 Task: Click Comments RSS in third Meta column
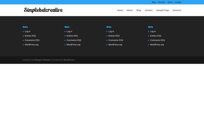[x=116, y=40]
